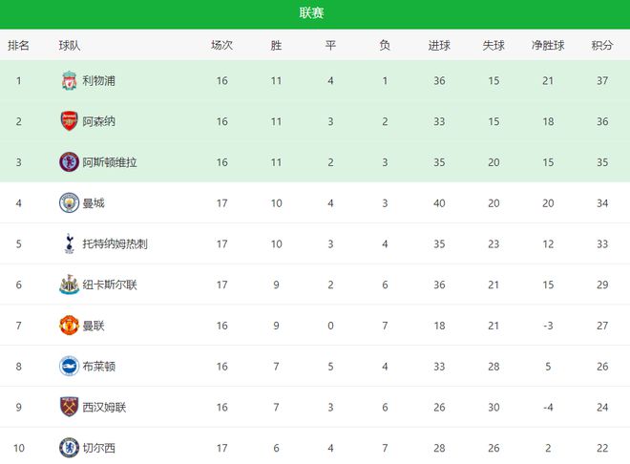The width and height of the screenshot is (630, 464).
Task: Click the Aston Villa club crest icon
Action: (x=69, y=162)
